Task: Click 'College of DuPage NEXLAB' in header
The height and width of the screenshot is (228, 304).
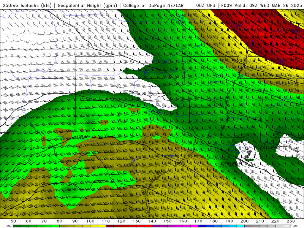Action: [154, 6]
